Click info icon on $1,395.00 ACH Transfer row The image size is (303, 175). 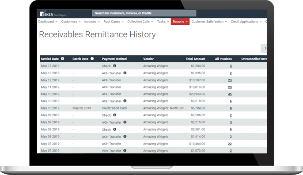pos(125,73)
